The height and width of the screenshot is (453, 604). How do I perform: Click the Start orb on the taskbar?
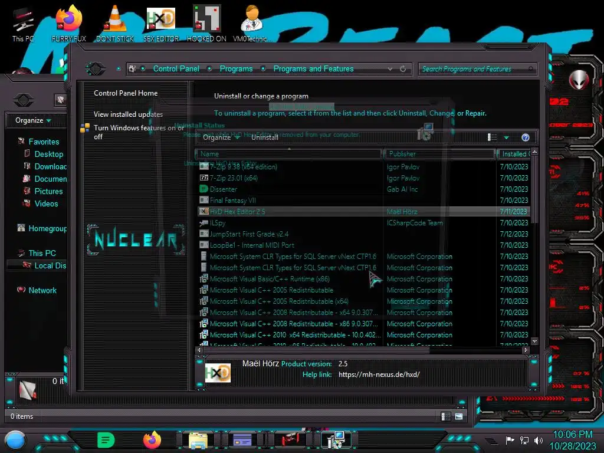[x=15, y=440]
